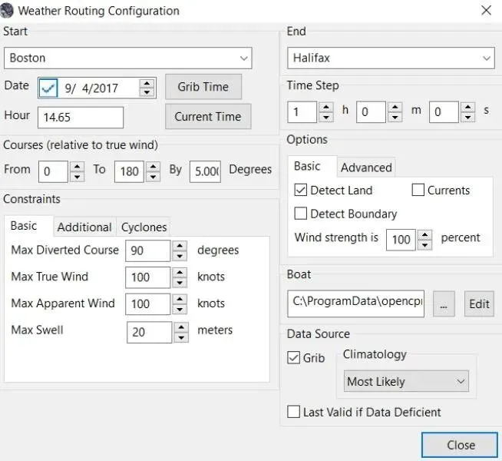The width and height of the screenshot is (502, 461).
Task: Switch to the Cyclones constraints tab
Action: (x=144, y=227)
